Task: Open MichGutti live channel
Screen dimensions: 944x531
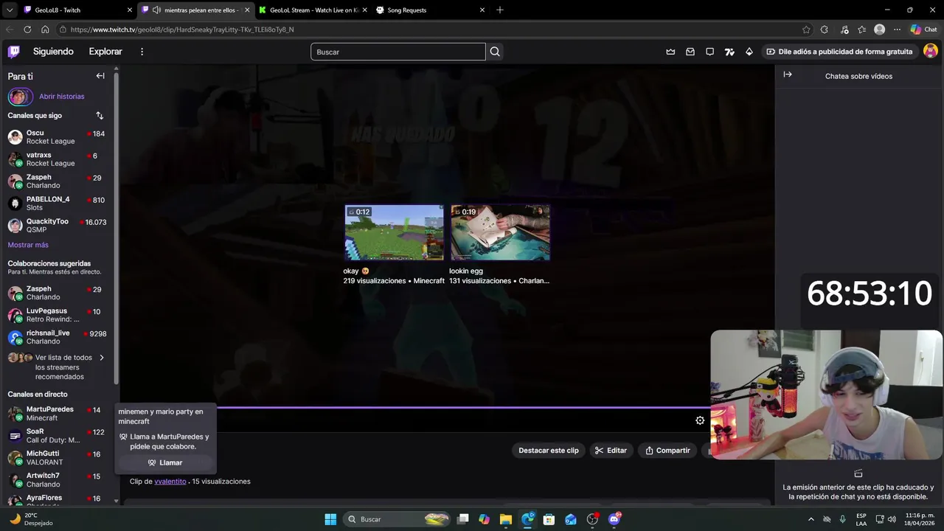Action: [x=57, y=458]
